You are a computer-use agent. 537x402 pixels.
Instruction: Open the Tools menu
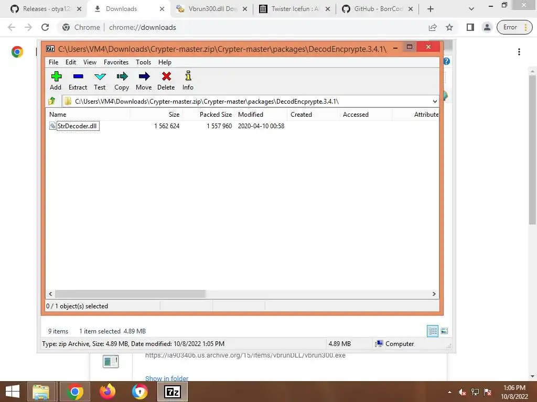pos(143,62)
